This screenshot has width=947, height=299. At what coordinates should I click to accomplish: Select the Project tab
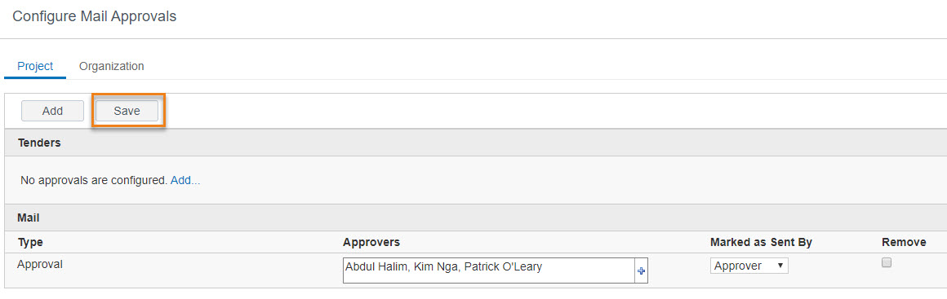tap(35, 66)
